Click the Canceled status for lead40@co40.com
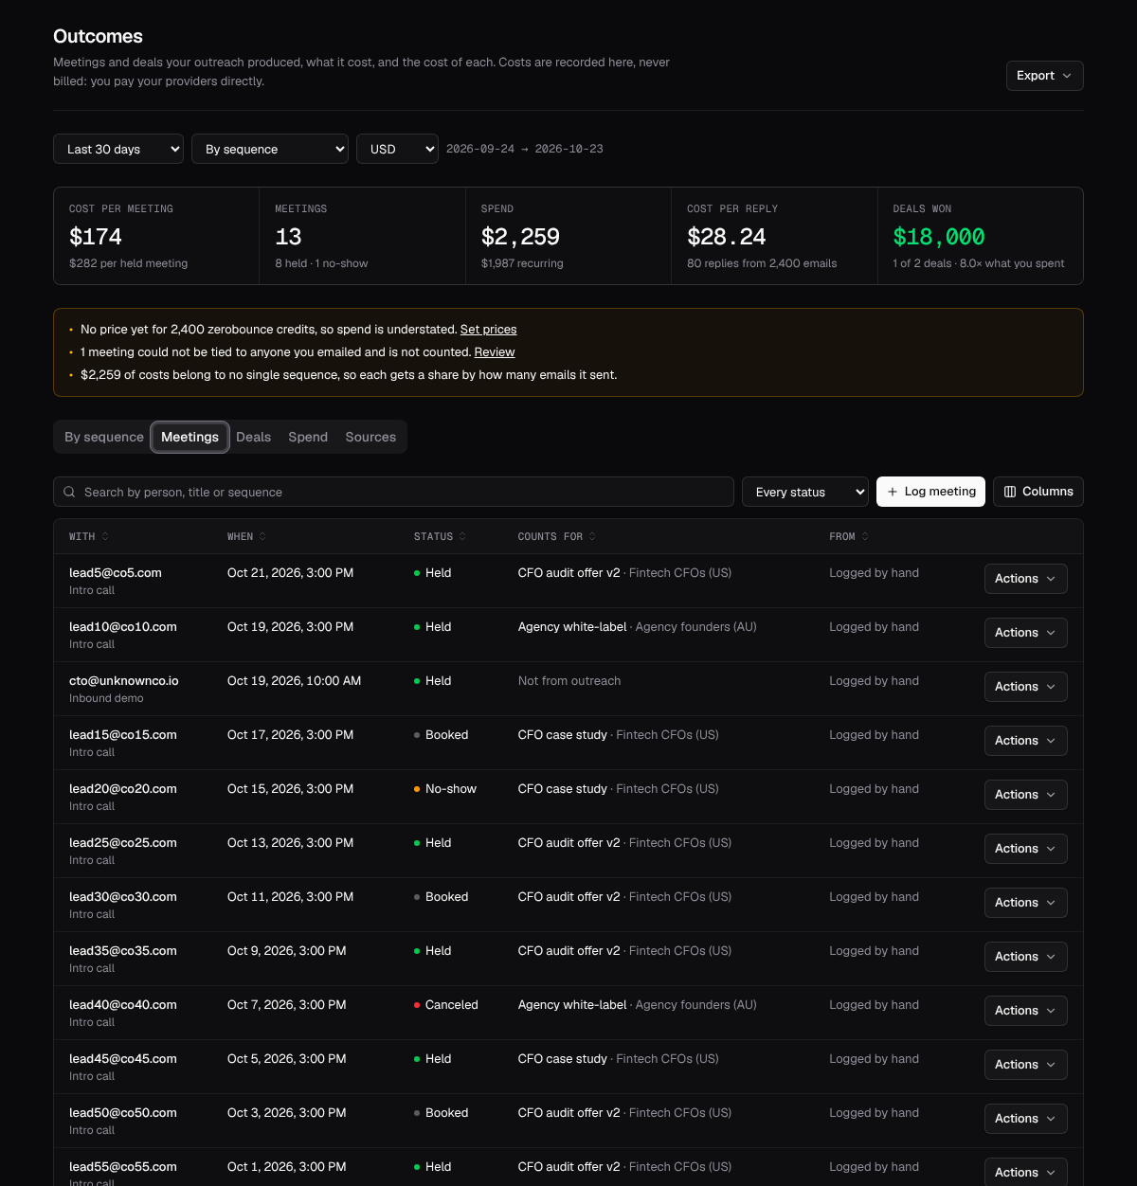1137x1186 pixels. pos(446,1005)
